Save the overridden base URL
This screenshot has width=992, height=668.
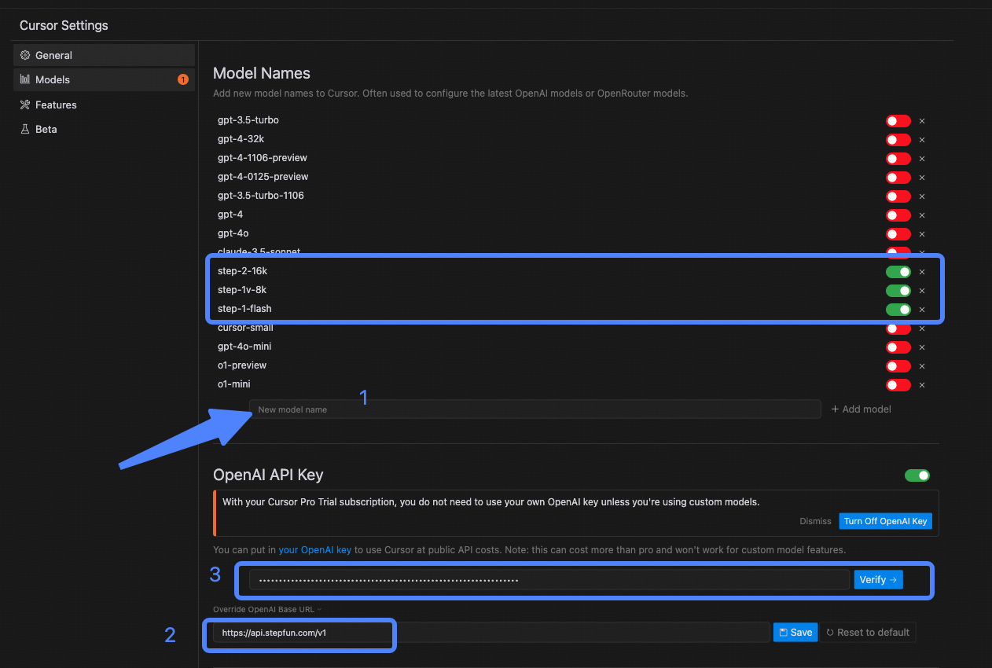[x=795, y=633]
